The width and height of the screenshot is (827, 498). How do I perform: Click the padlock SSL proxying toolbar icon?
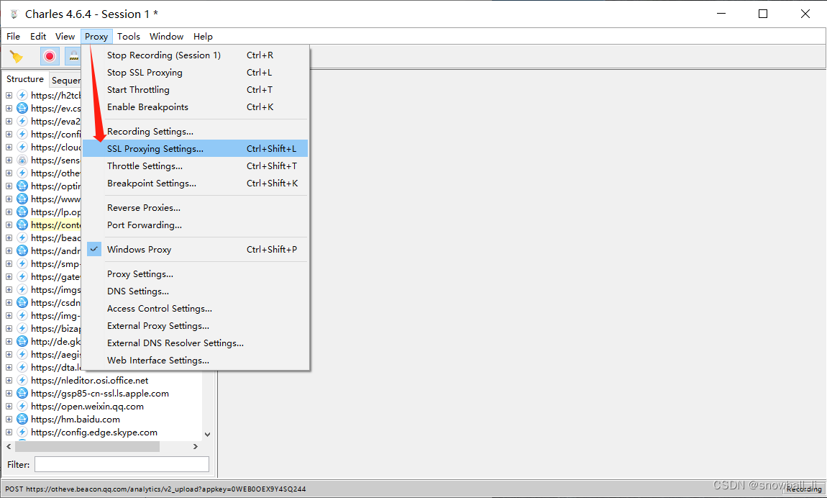[73, 56]
